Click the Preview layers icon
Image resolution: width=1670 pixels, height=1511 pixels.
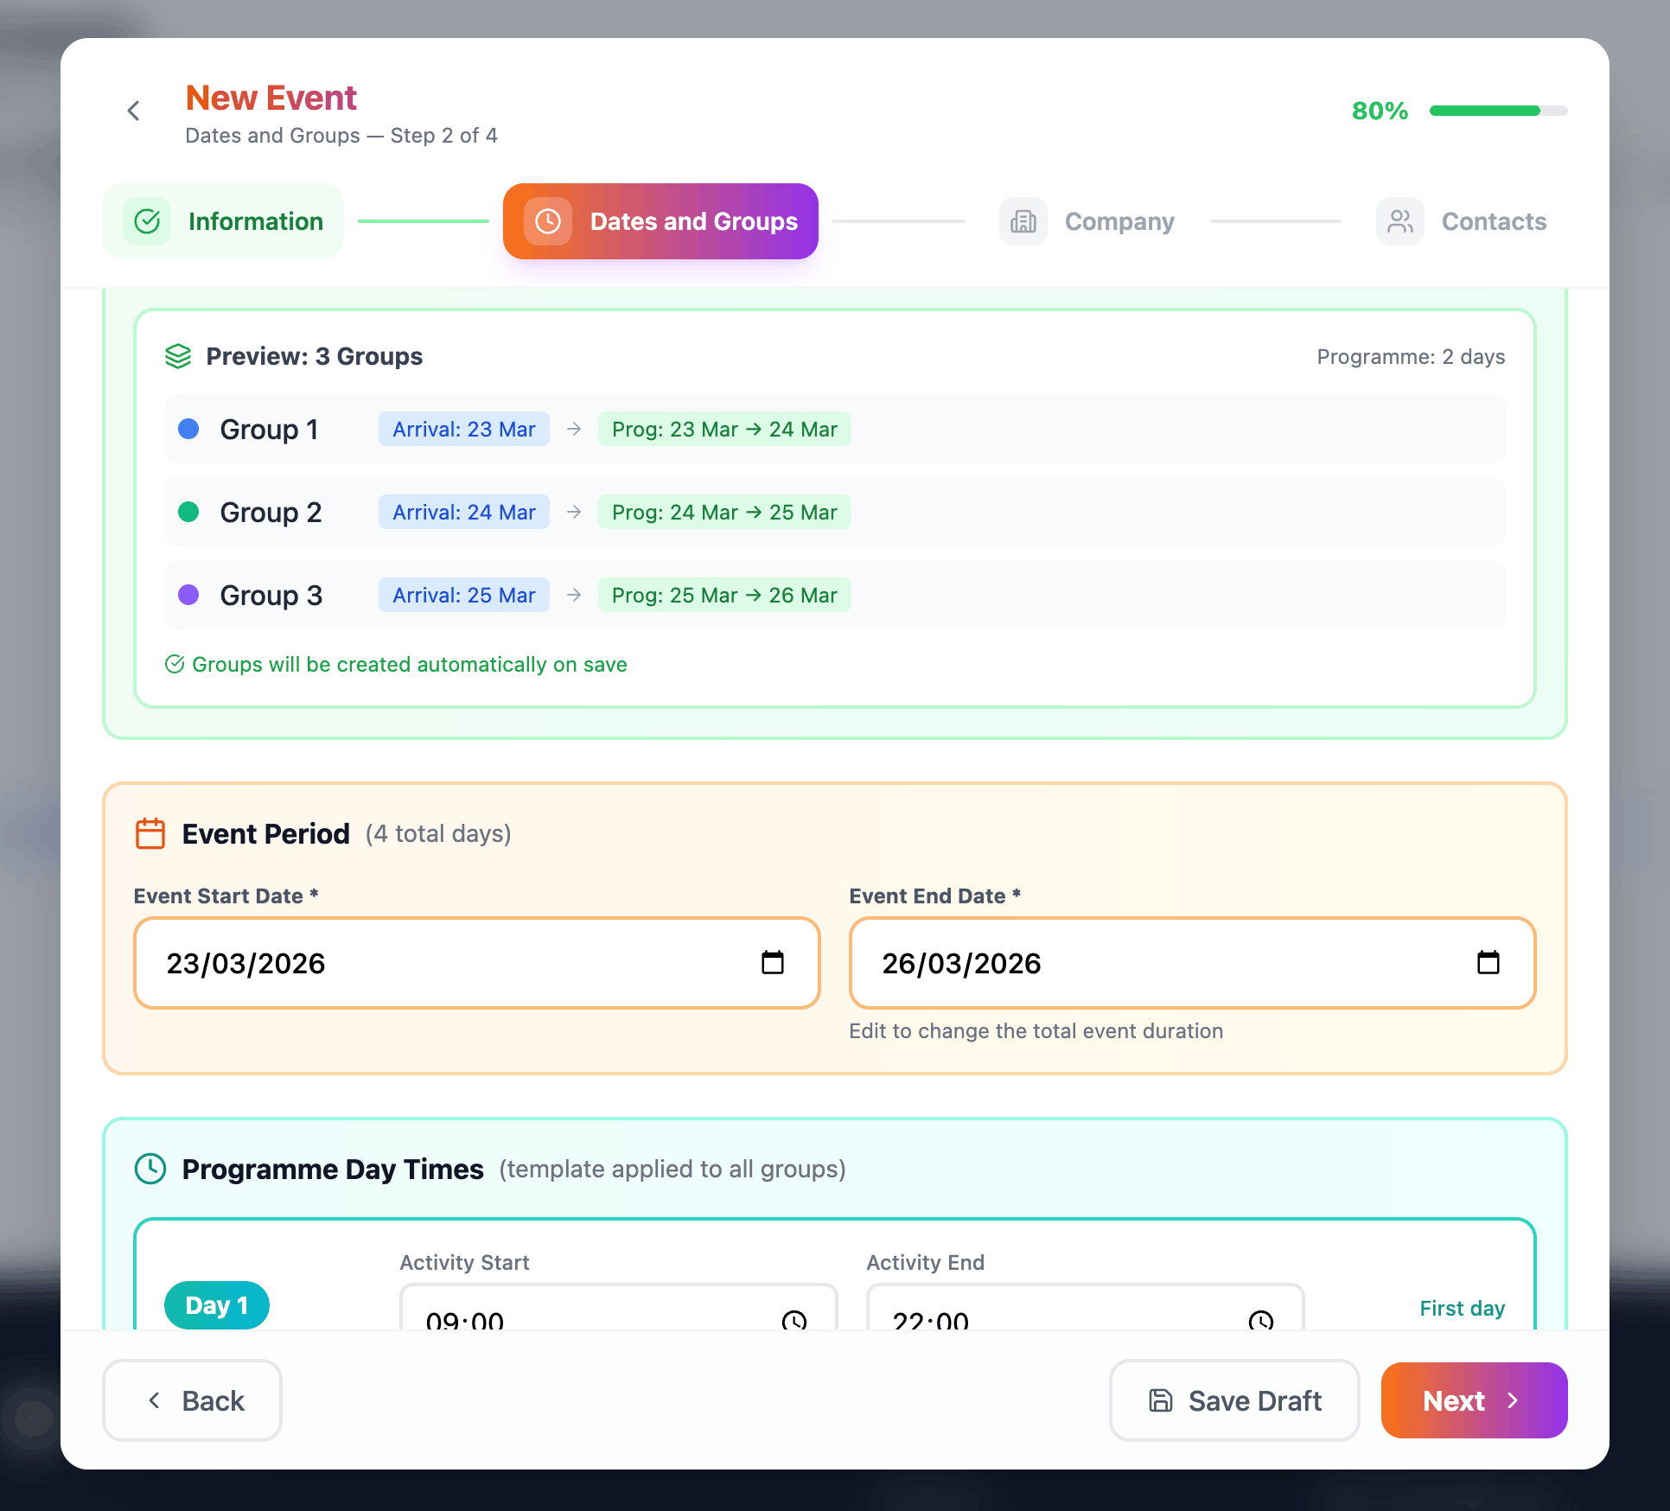pyautogui.click(x=178, y=356)
